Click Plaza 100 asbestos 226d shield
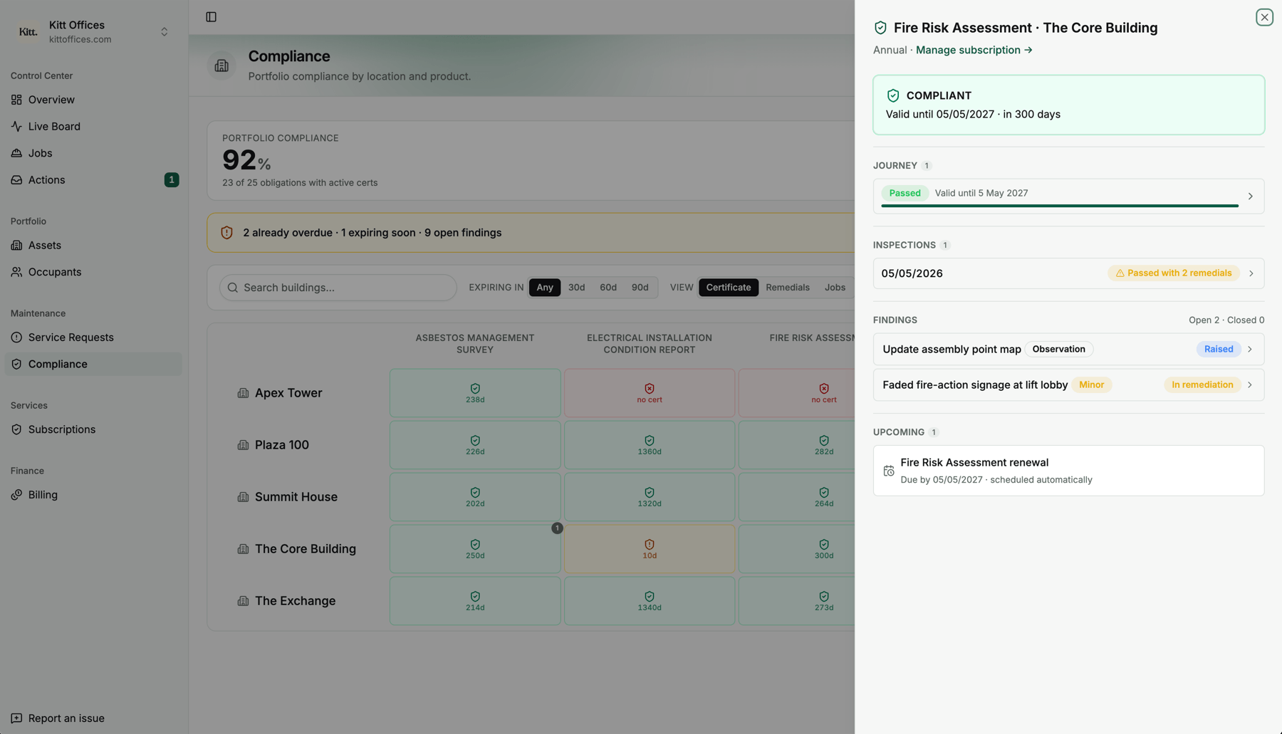This screenshot has height=734, width=1282. [475, 441]
